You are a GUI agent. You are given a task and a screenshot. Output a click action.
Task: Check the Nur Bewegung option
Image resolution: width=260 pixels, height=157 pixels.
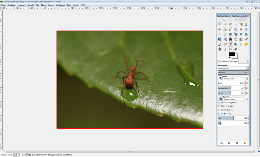(219, 114)
